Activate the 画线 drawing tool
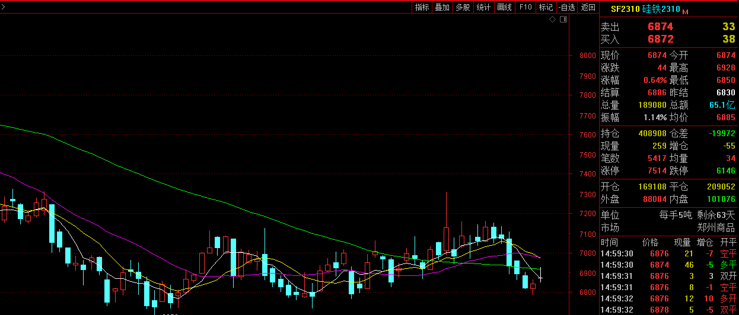Image resolution: width=739 pixels, height=315 pixels. coord(504,7)
